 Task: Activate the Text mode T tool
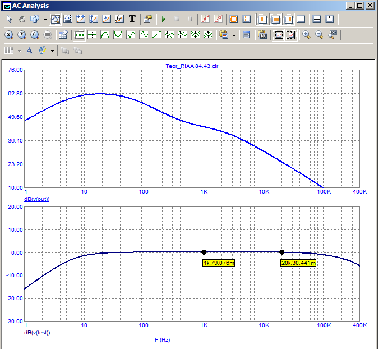coord(132,19)
